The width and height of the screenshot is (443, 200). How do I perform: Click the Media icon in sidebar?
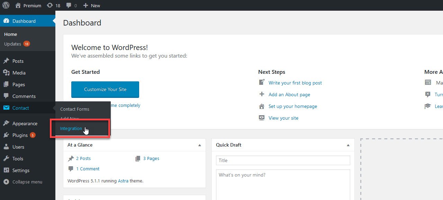6,73
